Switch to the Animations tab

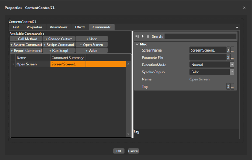58,27
